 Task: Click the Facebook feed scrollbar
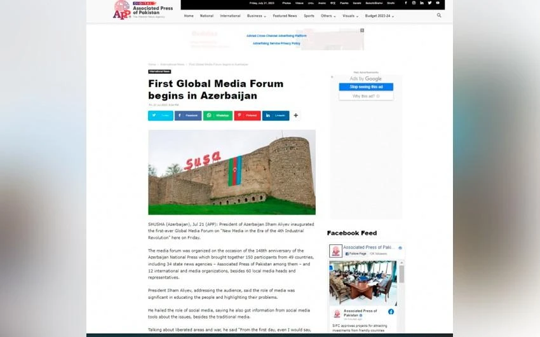[x=401, y=273]
